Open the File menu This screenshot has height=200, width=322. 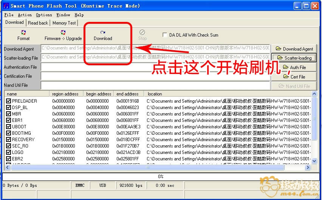[9, 15]
